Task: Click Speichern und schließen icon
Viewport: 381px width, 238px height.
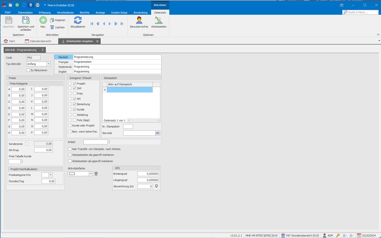Action: pos(26,20)
